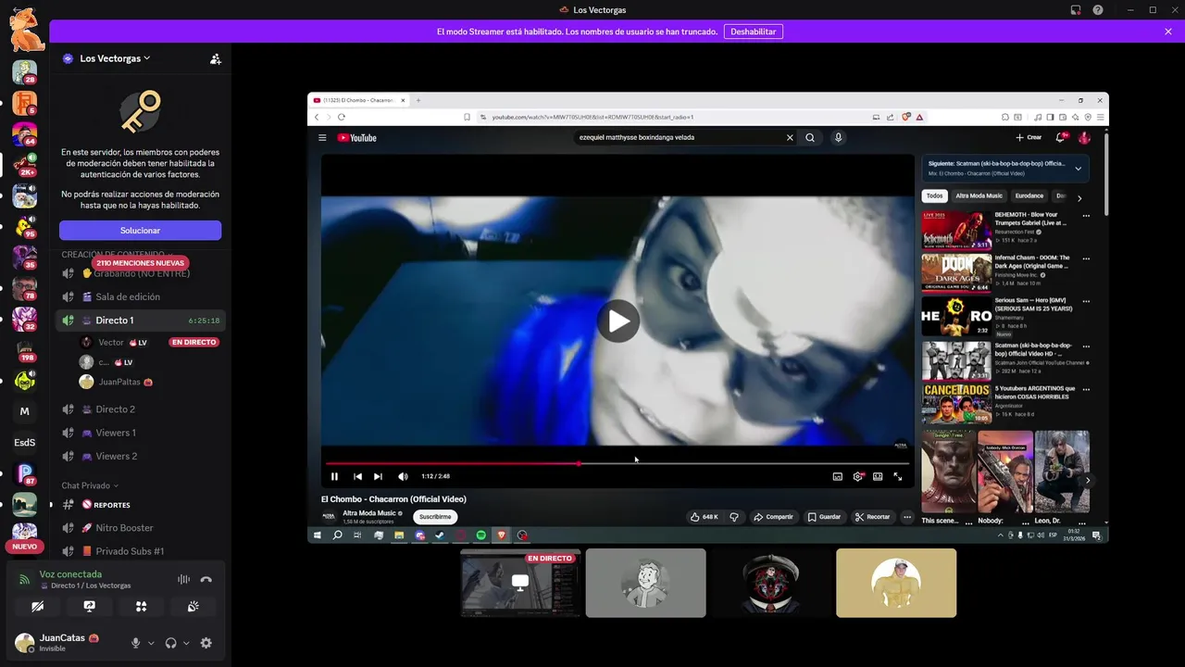Image resolution: width=1185 pixels, height=667 pixels.
Task: Like the El Chombo video (648 K)
Action: (704, 517)
